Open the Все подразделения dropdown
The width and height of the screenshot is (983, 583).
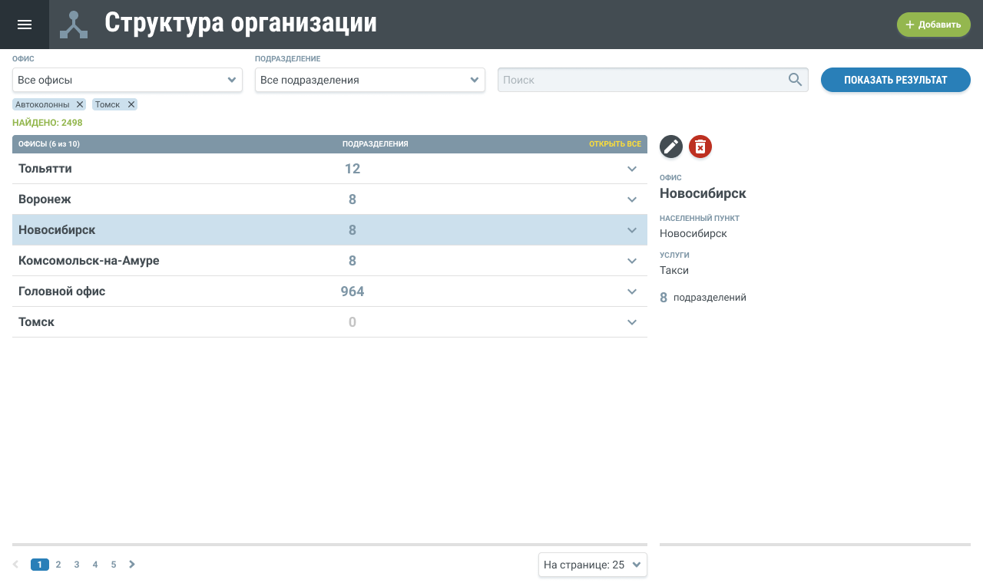[x=370, y=80]
